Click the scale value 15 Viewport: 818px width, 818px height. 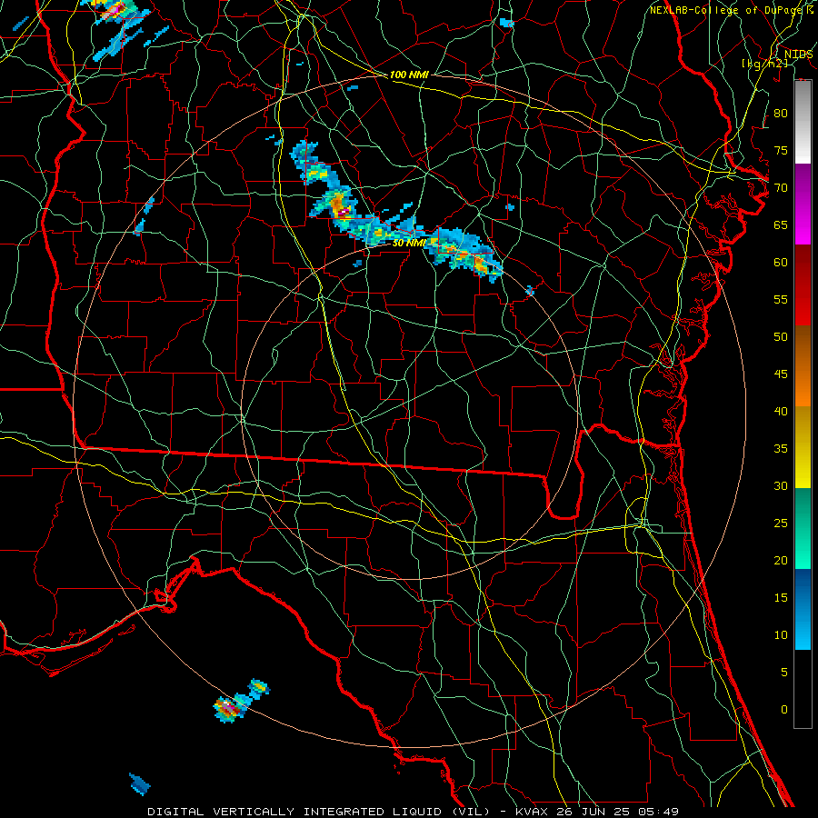click(781, 597)
